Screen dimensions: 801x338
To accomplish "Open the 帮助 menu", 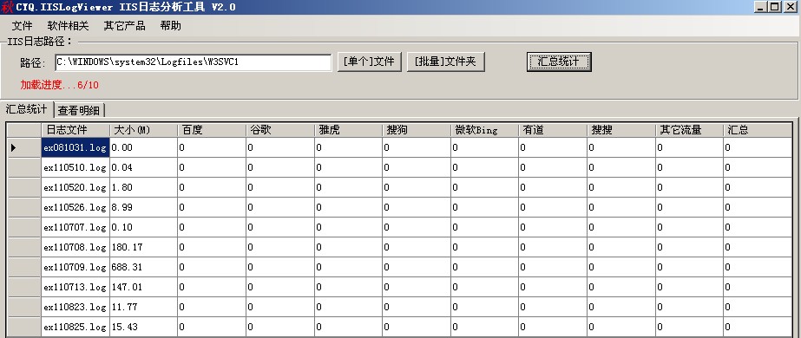I will (x=171, y=26).
